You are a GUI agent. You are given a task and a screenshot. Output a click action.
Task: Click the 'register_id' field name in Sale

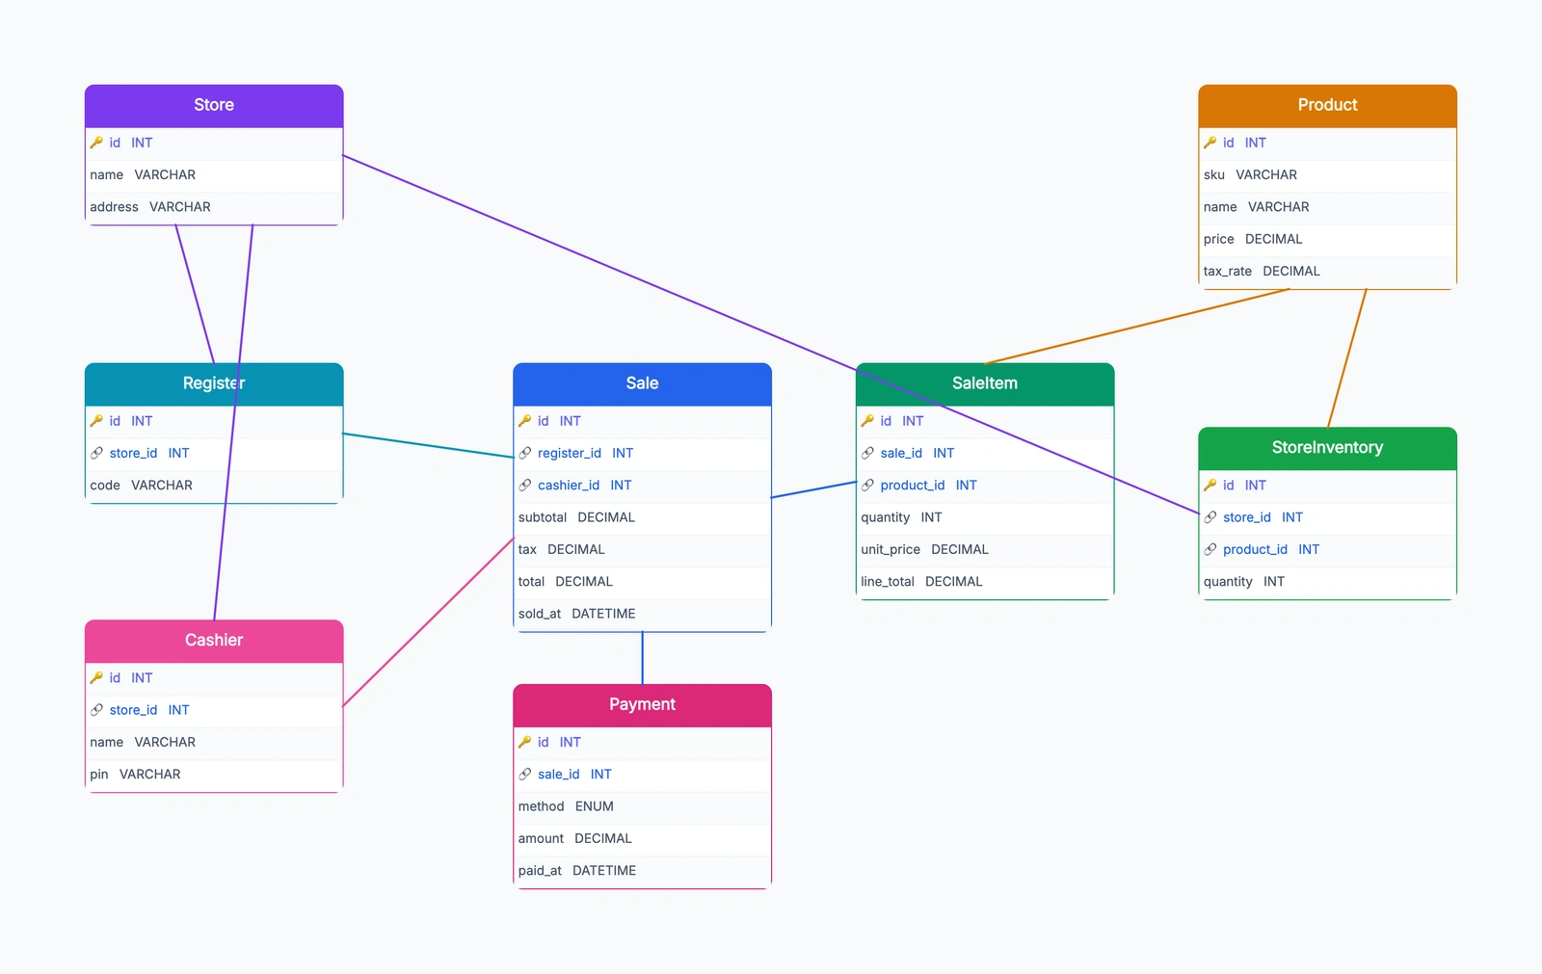pos(570,453)
